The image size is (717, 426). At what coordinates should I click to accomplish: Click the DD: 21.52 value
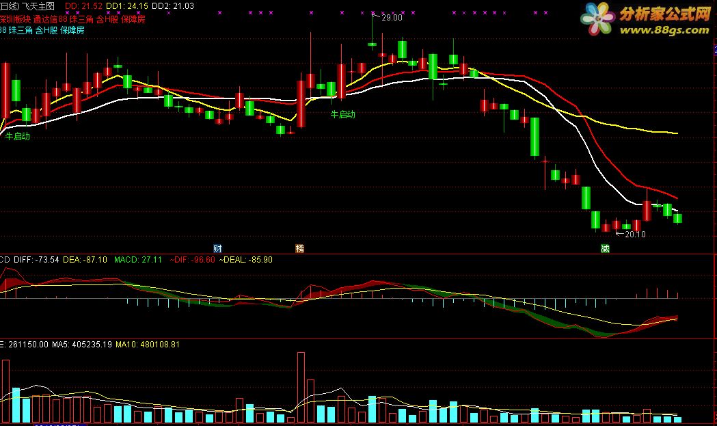[83, 6]
